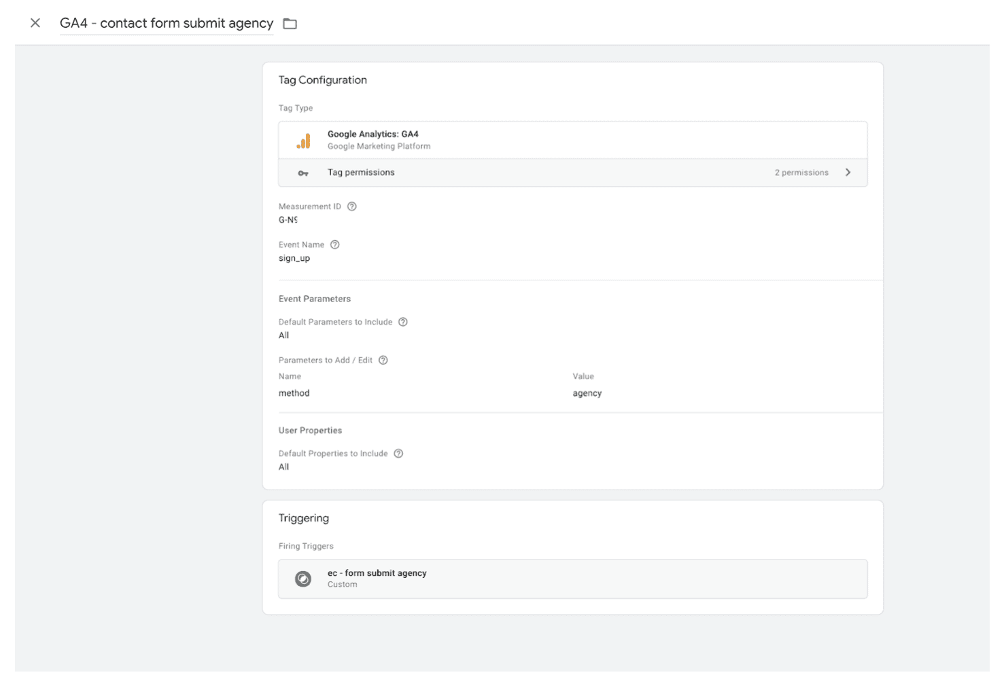Click All under Default Parameters to Include
Image resolution: width=1006 pixels, height=679 pixels.
284,335
